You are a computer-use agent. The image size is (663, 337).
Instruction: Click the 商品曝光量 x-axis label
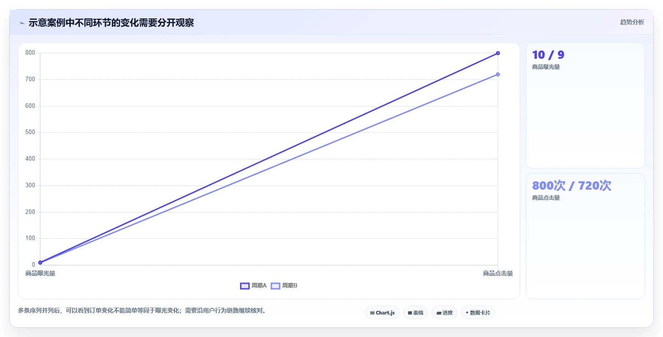(x=40, y=274)
